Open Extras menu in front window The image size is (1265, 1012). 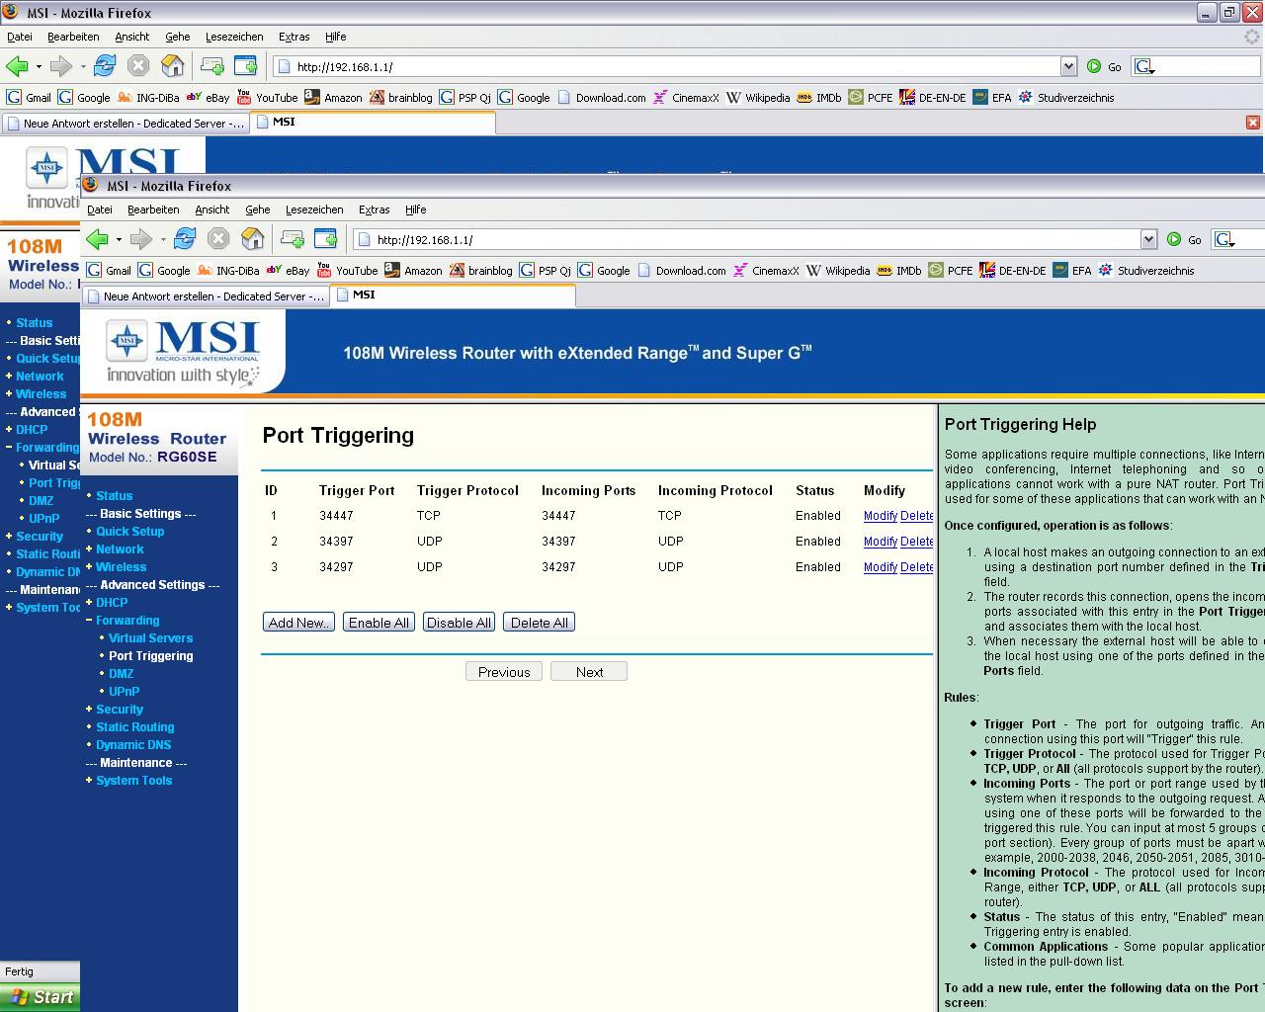coord(374,210)
